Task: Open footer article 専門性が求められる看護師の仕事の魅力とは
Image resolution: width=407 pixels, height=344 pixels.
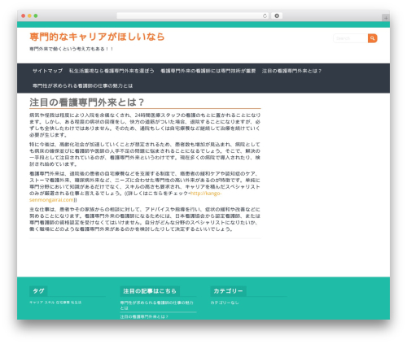Action: click(157, 305)
